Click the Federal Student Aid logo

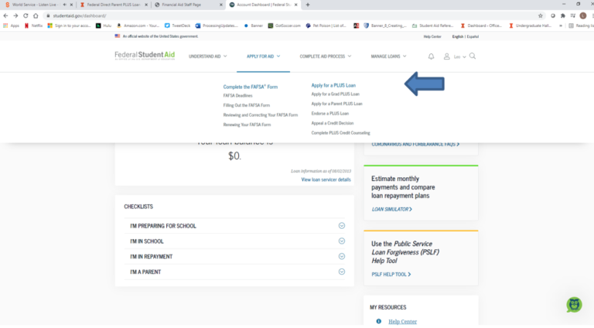tap(145, 56)
